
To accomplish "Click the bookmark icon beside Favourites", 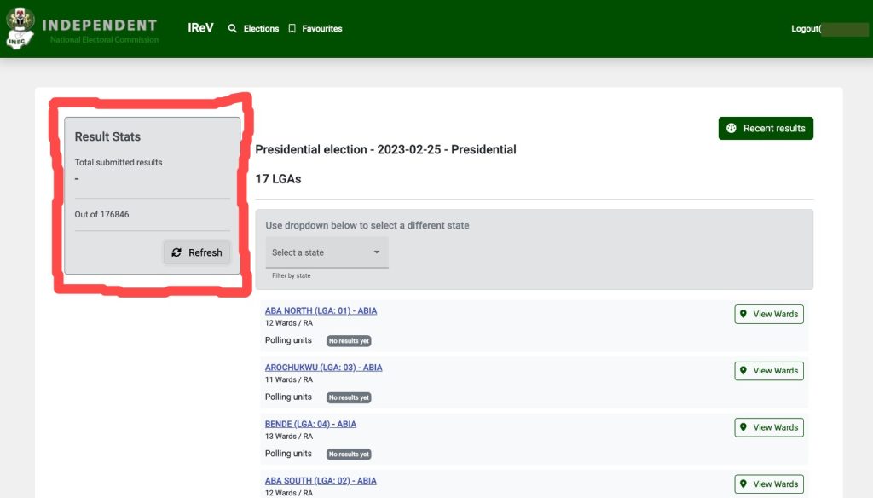I will click(x=292, y=29).
